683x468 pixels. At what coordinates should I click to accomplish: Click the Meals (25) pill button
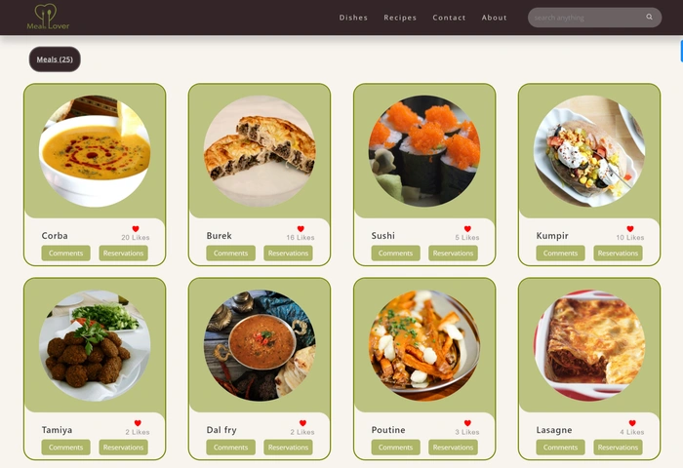coord(55,59)
